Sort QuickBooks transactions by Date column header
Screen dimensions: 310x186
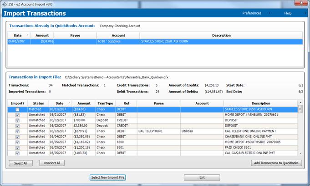18,35
